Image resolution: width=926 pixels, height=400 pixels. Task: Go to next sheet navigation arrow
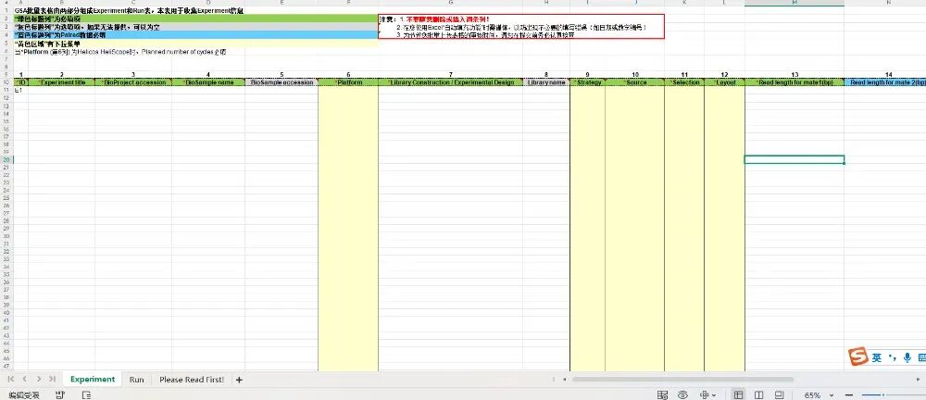pos(38,380)
